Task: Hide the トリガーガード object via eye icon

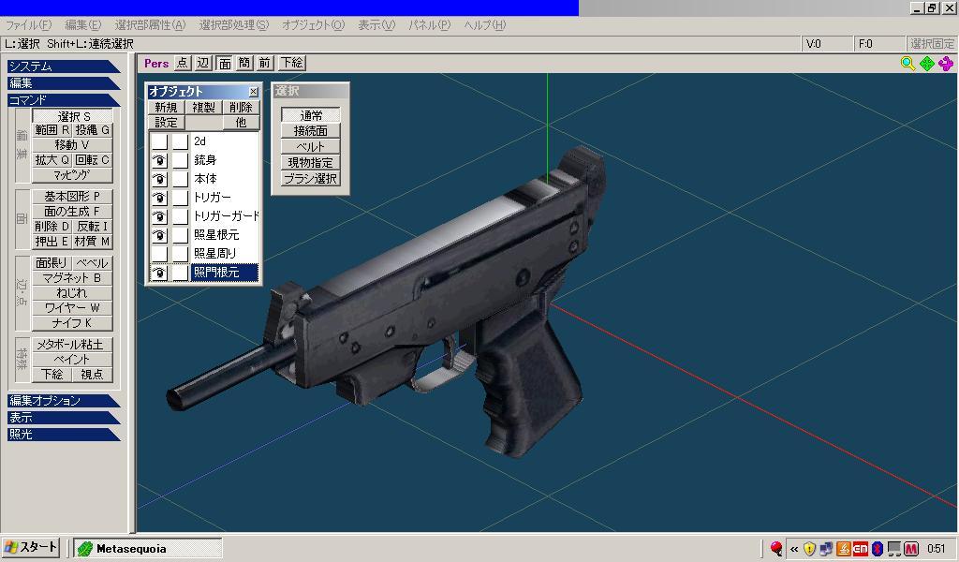Action: (x=159, y=216)
